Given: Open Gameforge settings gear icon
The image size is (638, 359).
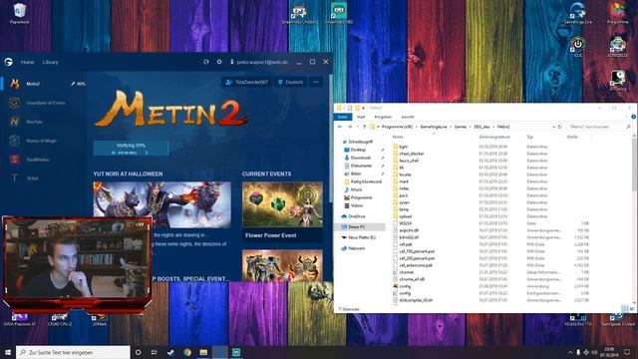Looking at the screenshot, I should coord(219,62).
